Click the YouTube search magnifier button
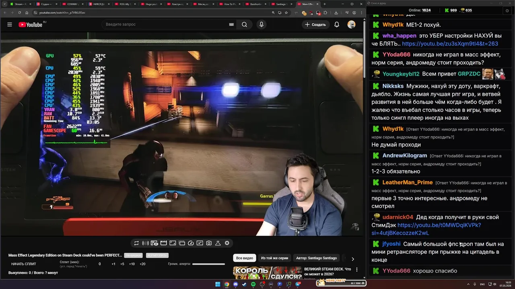Viewport: 515px width, 289px height. coord(244,24)
